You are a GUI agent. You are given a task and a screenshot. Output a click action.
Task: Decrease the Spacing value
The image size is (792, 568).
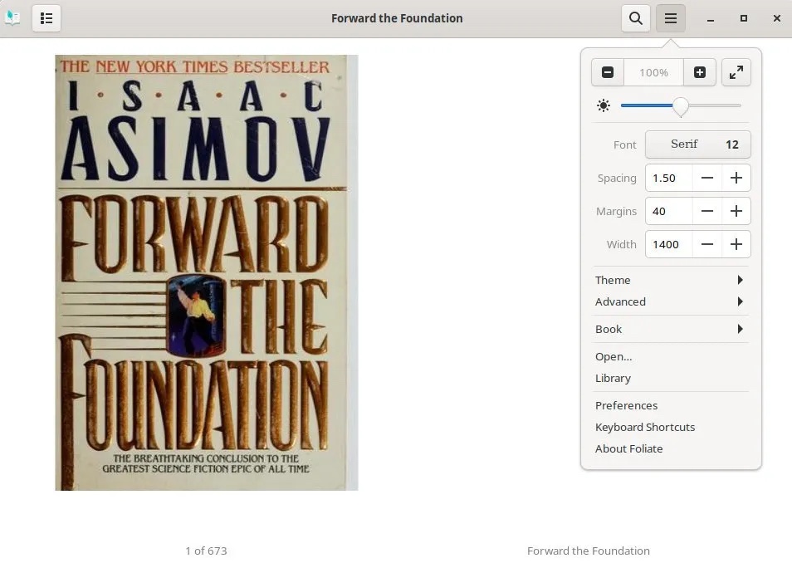(x=707, y=178)
